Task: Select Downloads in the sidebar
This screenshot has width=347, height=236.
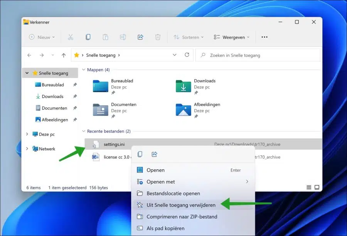Action: (x=52, y=96)
